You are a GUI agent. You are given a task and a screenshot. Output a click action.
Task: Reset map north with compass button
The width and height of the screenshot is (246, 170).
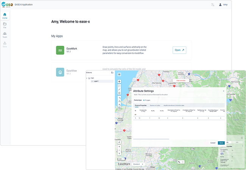tap(119, 154)
